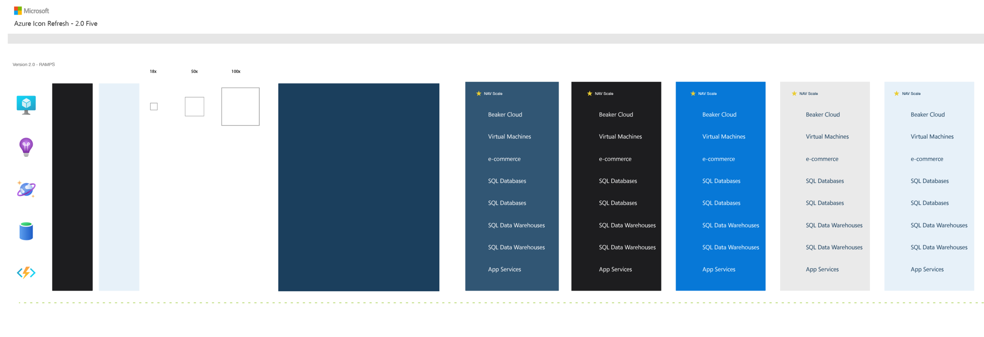
Task: Open Virtual Machines in the slate blue panel
Action: (x=509, y=137)
